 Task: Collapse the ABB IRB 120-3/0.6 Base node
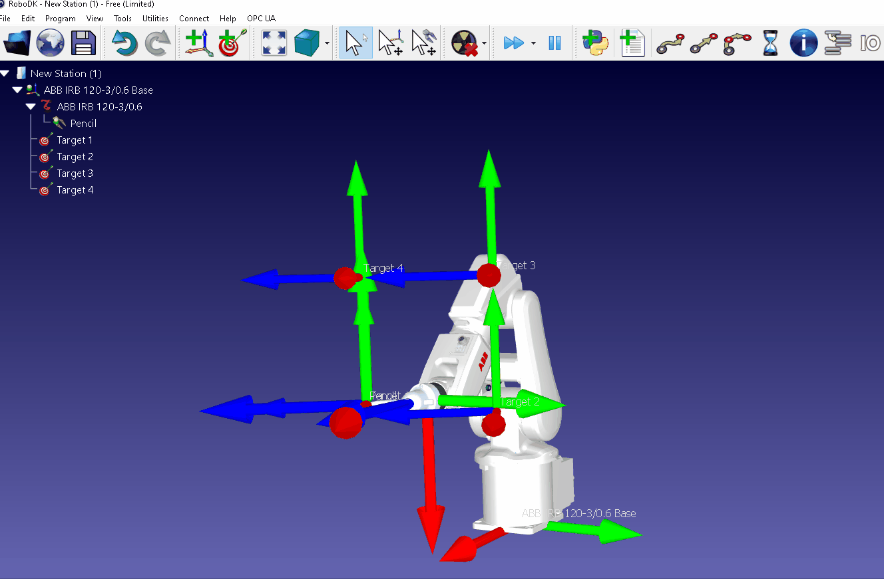pyautogui.click(x=17, y=90)
